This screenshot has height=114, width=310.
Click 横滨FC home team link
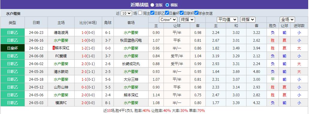[61, 103]
